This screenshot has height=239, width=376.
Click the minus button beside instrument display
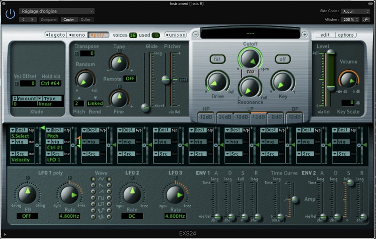[196, 34]
